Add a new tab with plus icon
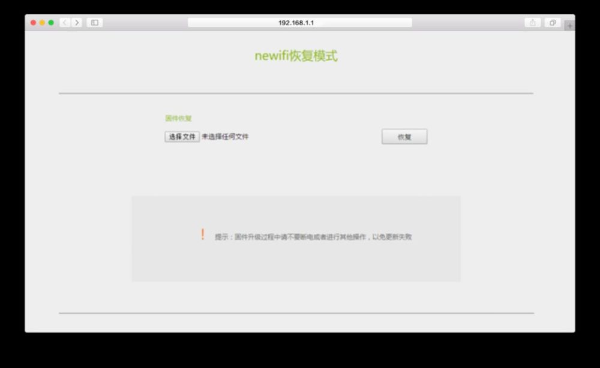Screen dimensions: 600x368 [570, 26]
